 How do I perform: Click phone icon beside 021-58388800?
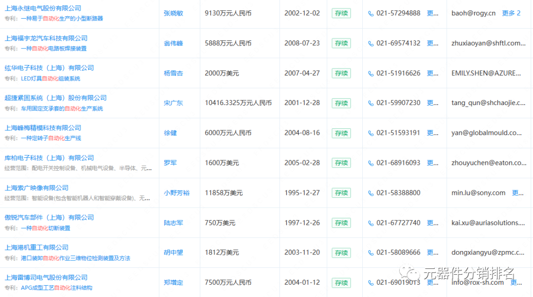[371, 193]
